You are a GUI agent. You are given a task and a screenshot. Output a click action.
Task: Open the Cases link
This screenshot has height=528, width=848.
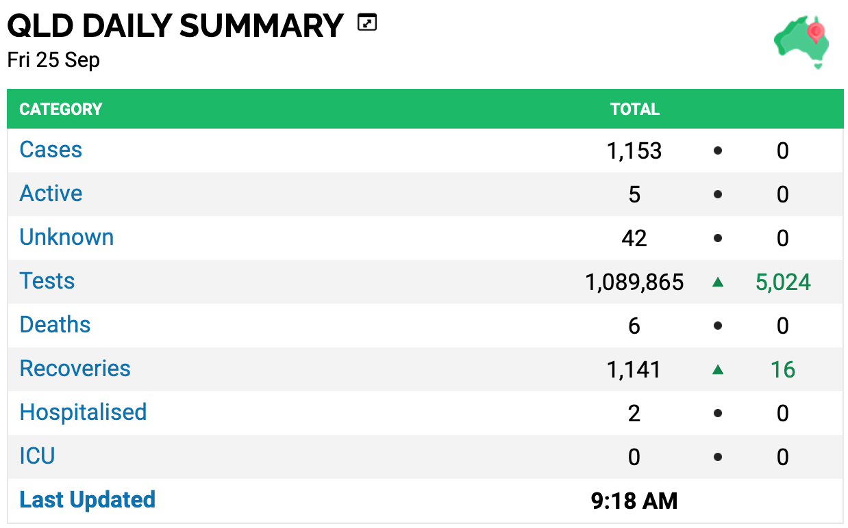pyautogui.click(x=51, y=150)
